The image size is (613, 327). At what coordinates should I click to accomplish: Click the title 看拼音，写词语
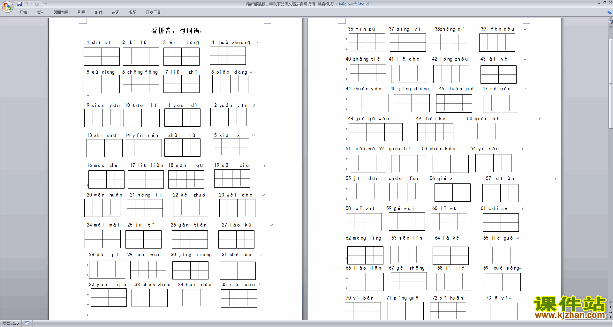point(175,31)
